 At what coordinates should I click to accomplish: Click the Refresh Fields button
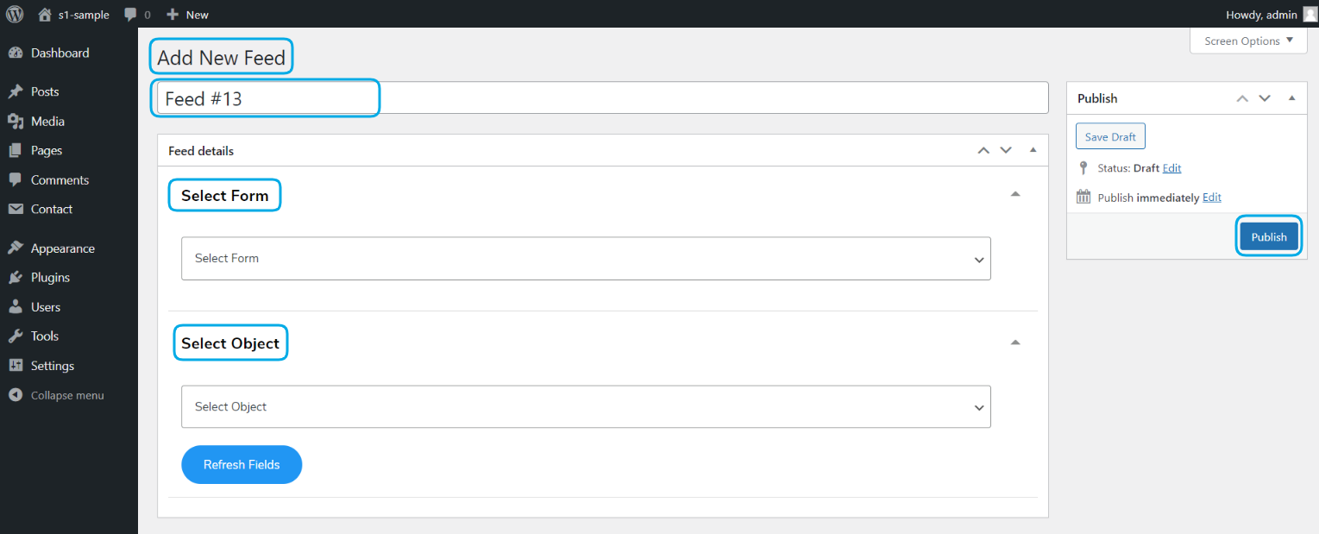pyautogui.click(x=242, y=465)
